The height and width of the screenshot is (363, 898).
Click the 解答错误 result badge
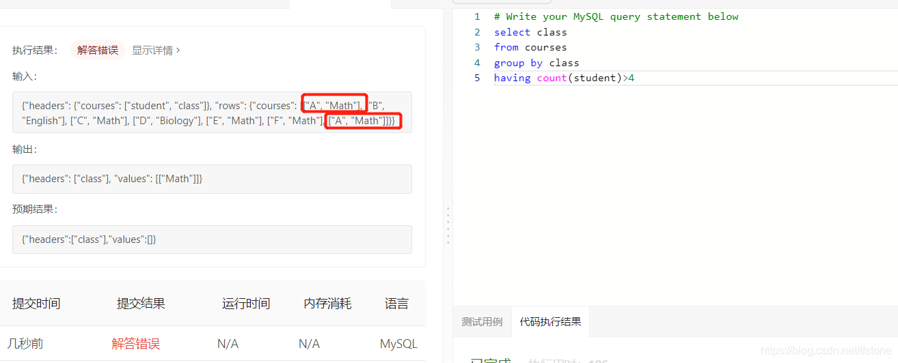point(98,50)
